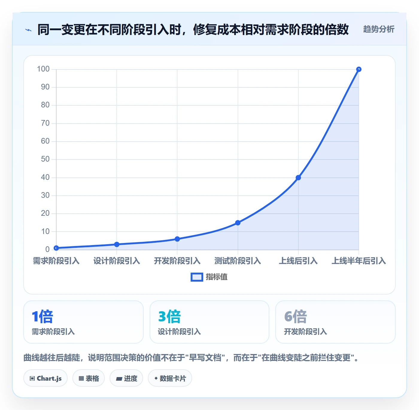Click y-axis value 0
The image size is (419, 410).
47,249
